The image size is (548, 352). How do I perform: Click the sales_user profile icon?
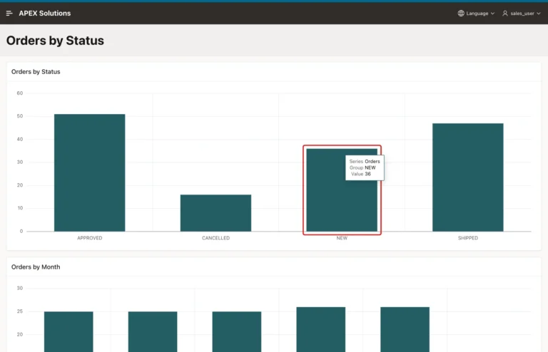click(x=505, y=14)
